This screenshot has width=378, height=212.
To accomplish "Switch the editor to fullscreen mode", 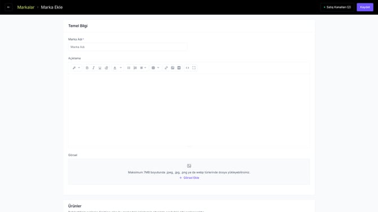I will coord(194,68).
